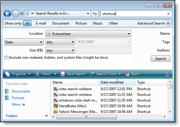Click the Save Search floppy icon
This screenshot has height=127, width=180.
[x=63, y=74]
